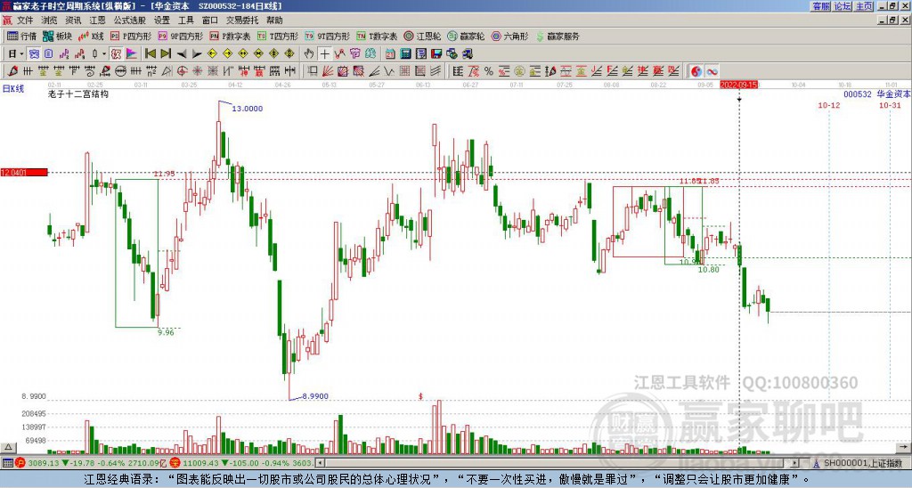The height and width of the screenshot is (488, 912).
Task: Open the P四方形 tool
Action: point(132,36)
